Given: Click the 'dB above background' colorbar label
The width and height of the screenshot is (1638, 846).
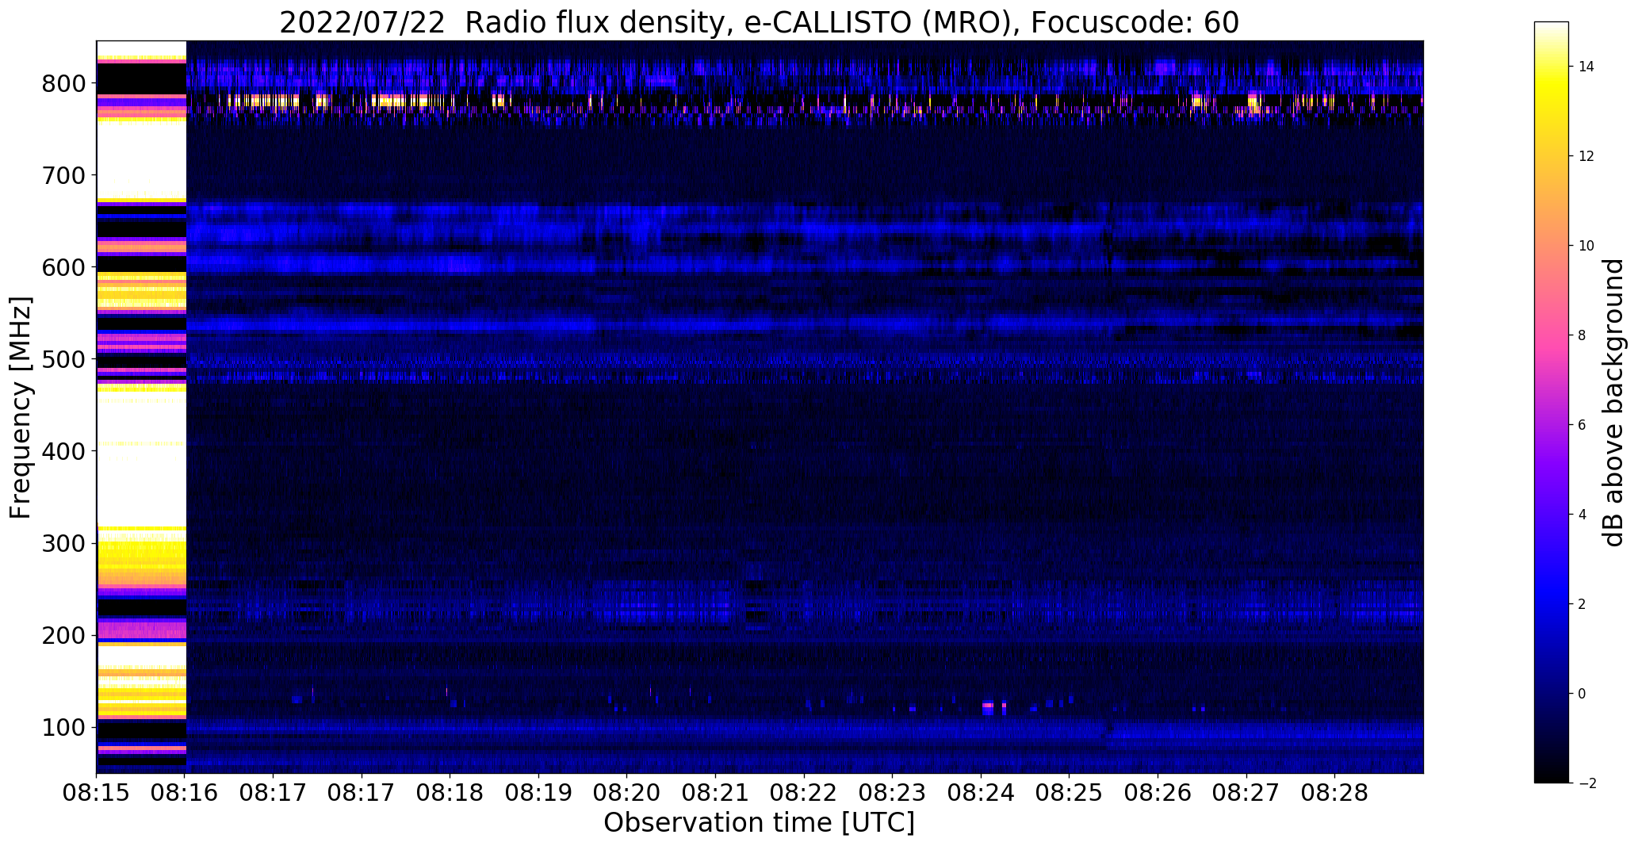Looking at the screenshot, I should click(x=1613, y=402).
